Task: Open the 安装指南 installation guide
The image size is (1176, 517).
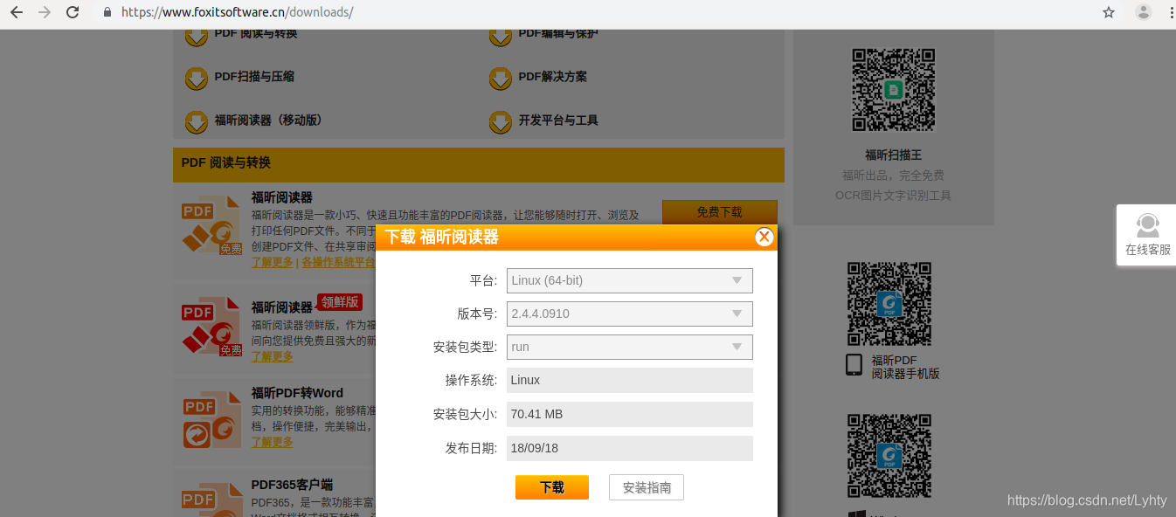Action: 647,487
